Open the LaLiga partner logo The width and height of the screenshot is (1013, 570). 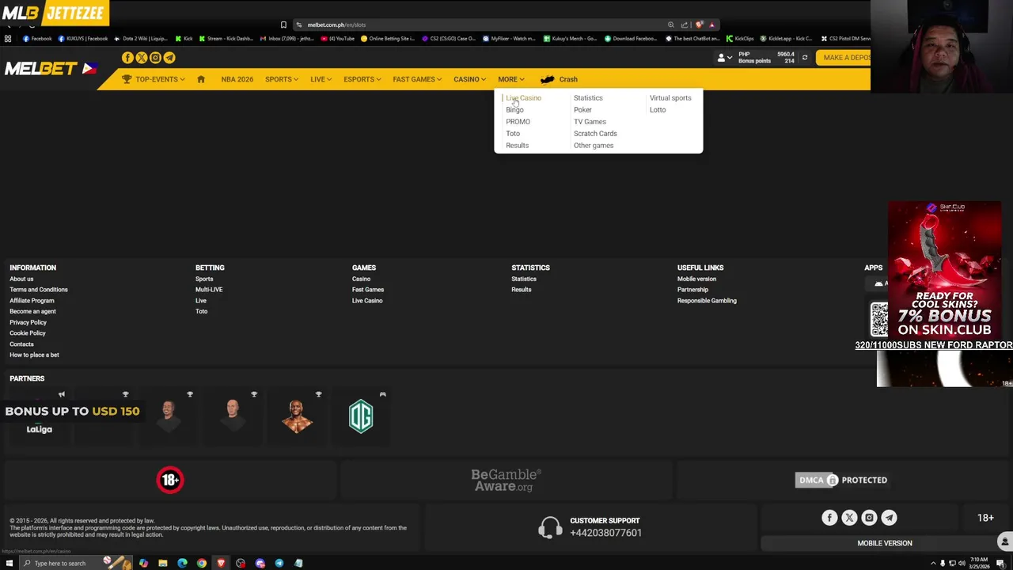39,429
